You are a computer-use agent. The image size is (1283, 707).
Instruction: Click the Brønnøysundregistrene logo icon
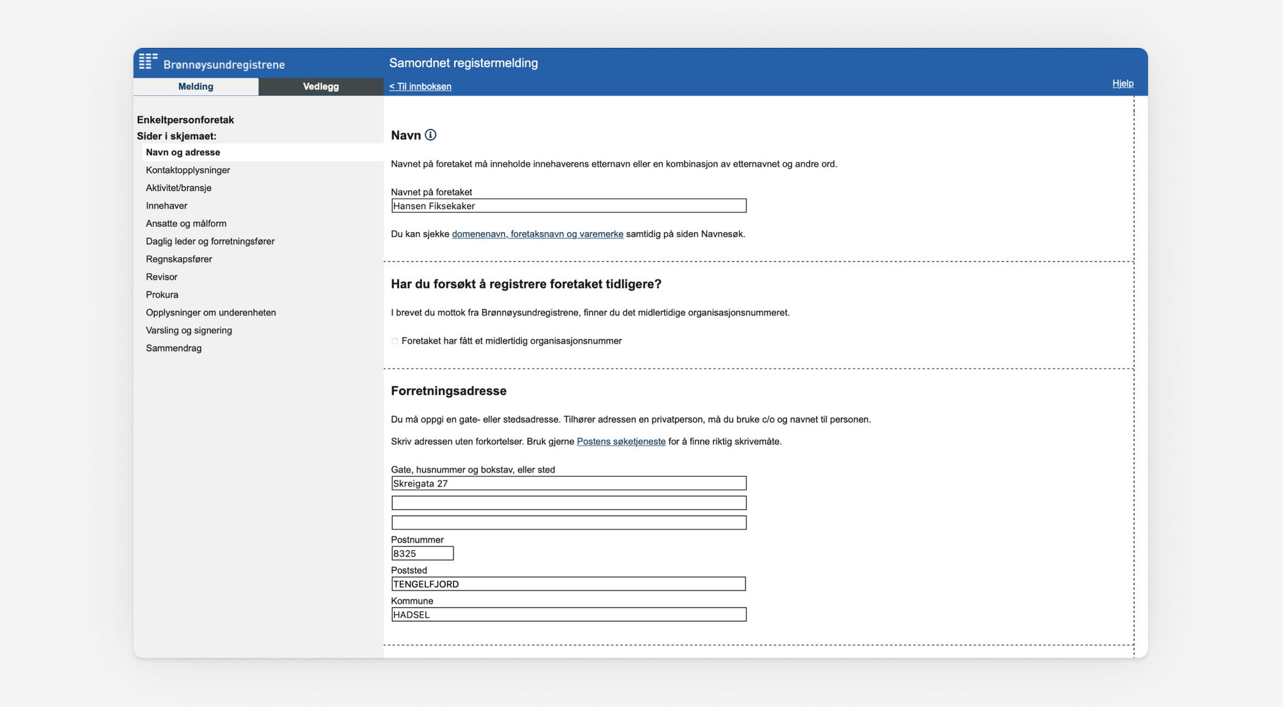148,62
